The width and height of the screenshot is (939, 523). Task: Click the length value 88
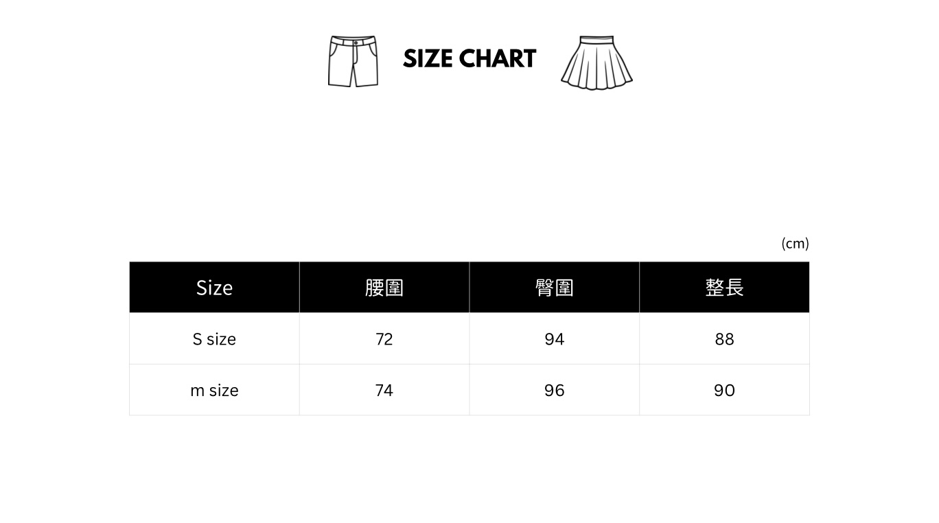(724, 339)
